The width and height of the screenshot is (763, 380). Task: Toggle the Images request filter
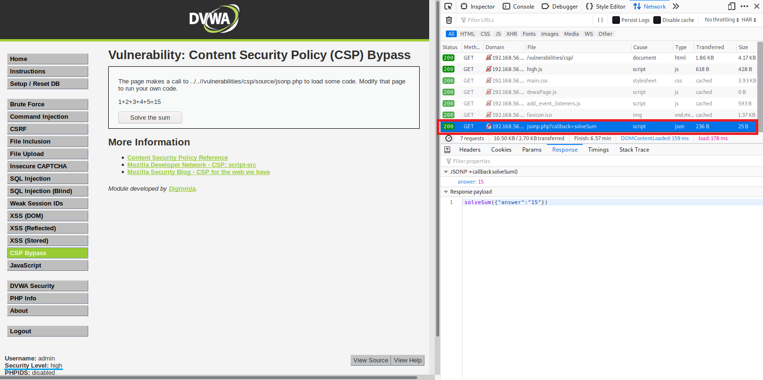click(550, 34)
